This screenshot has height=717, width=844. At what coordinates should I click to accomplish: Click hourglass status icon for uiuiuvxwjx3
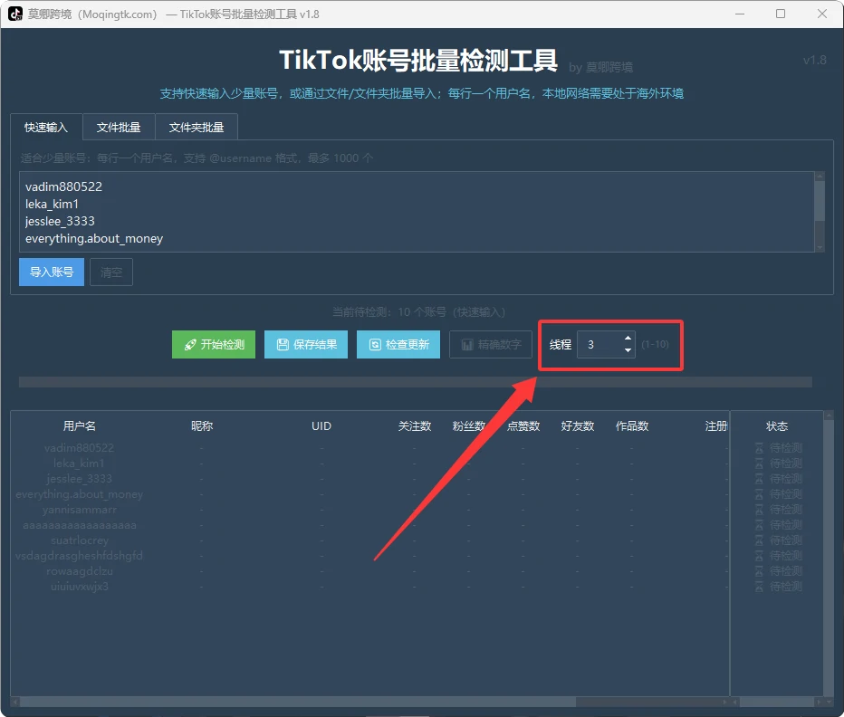(759, 587)
